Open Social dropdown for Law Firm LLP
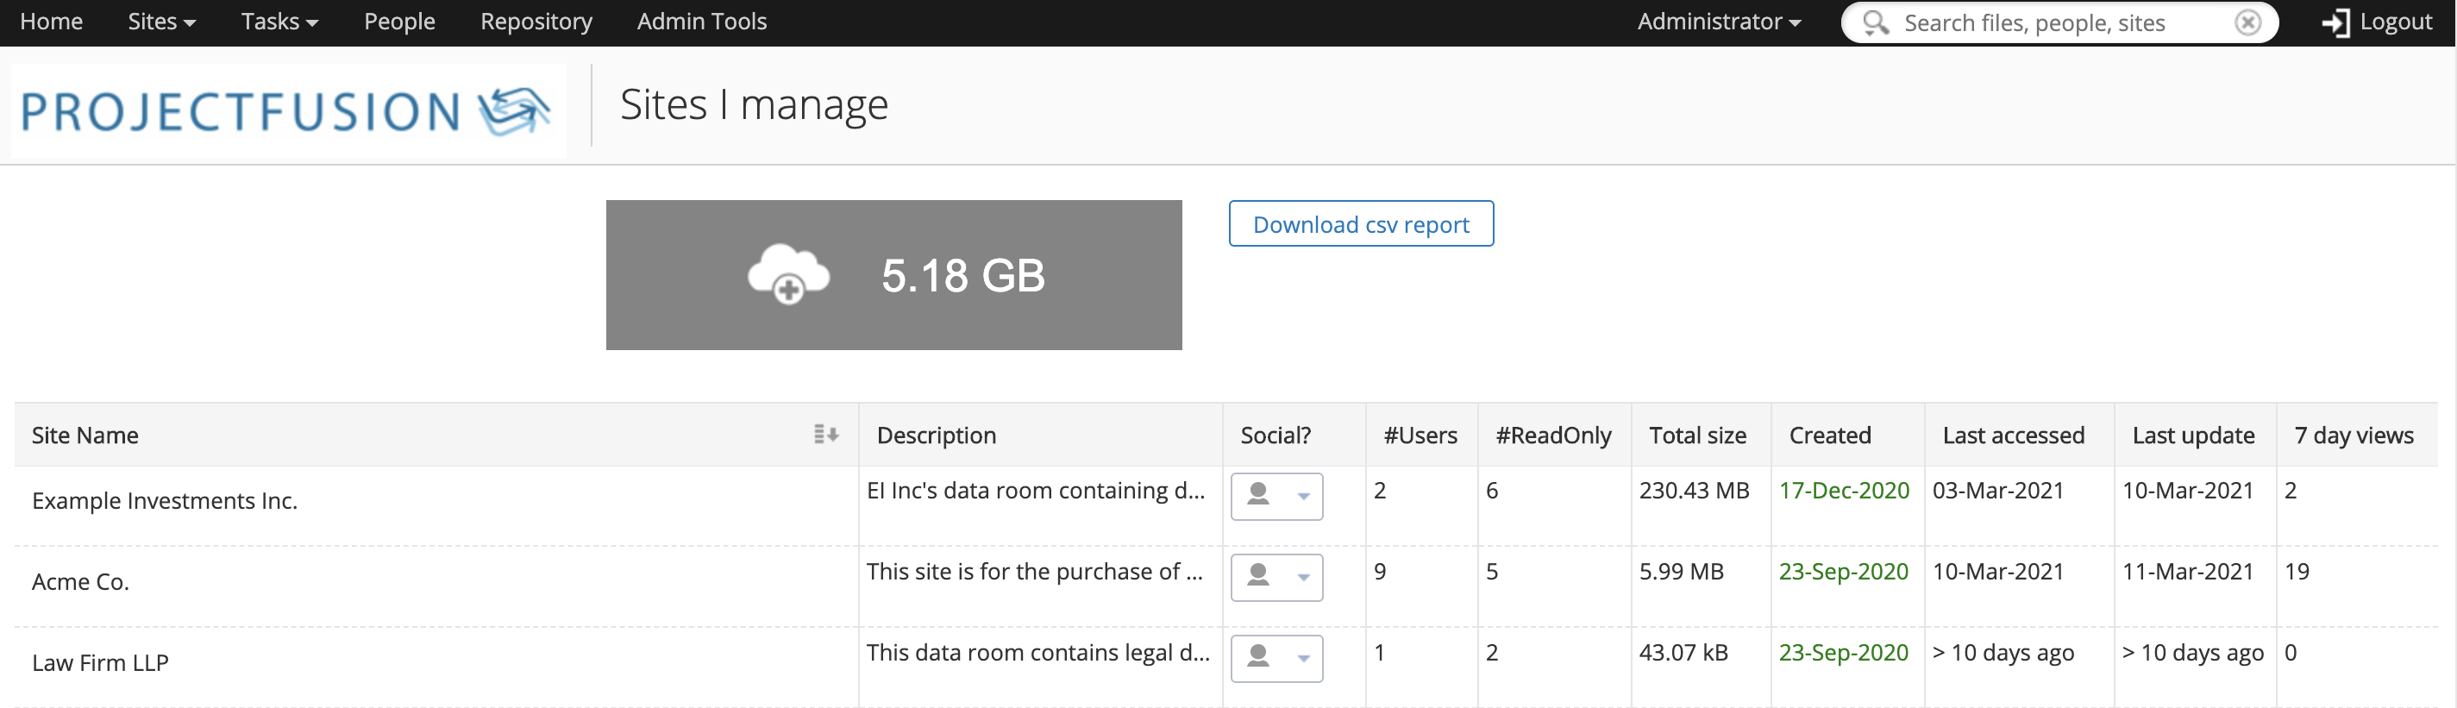This screenshot has height=708, width=2457. coord(1276,658)
